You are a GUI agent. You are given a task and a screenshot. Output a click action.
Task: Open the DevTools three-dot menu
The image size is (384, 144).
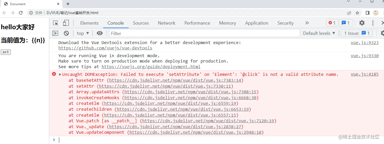(373, 23)
